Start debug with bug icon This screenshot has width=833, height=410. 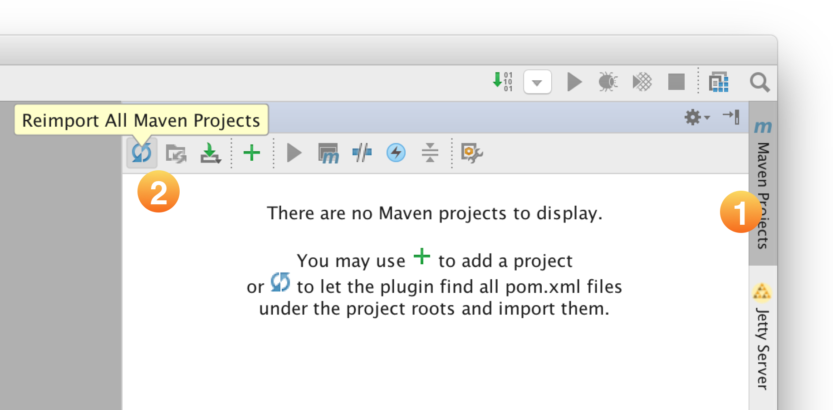click(608, 82)
